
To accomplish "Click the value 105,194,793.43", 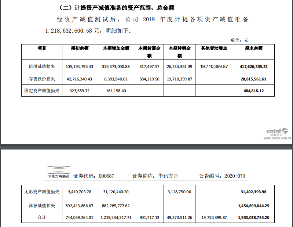I will (80, 66).
